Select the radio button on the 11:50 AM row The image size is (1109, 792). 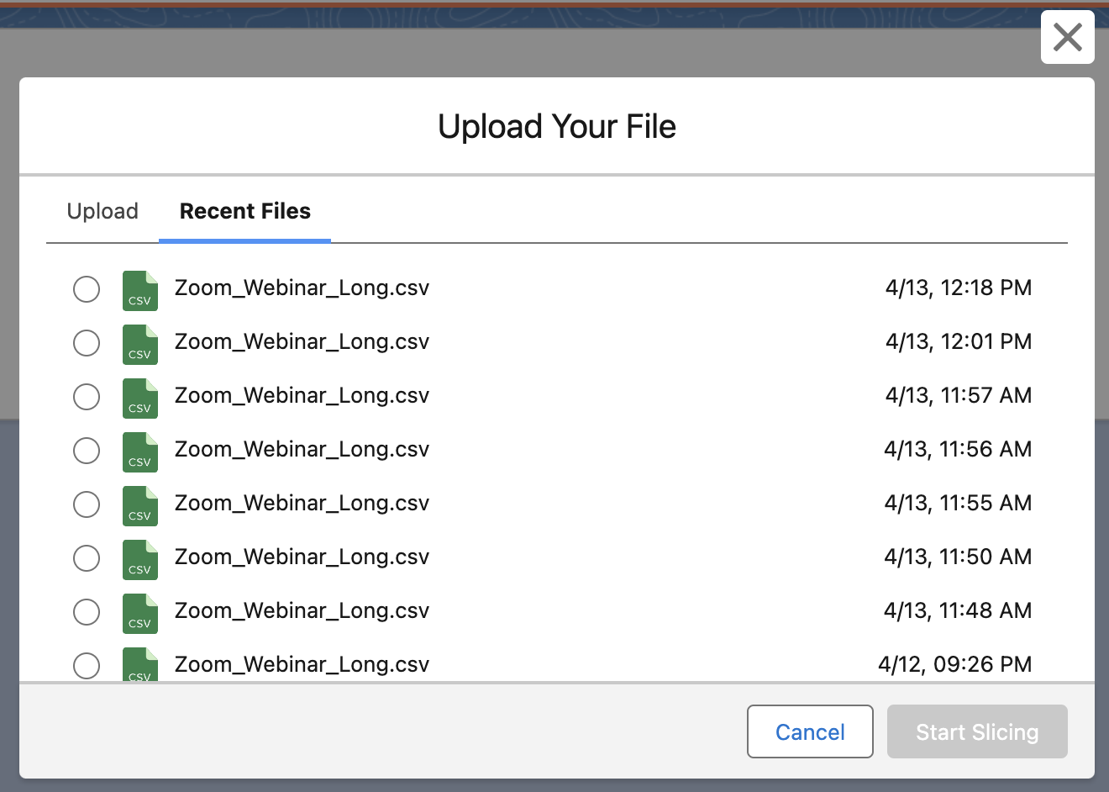point(87,558)
